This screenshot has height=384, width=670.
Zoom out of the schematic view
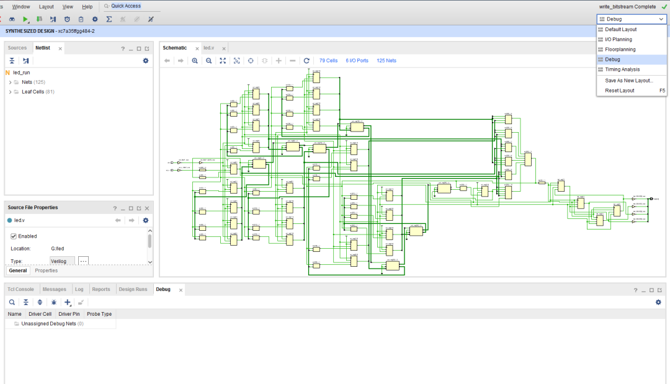tap(208, 61)
